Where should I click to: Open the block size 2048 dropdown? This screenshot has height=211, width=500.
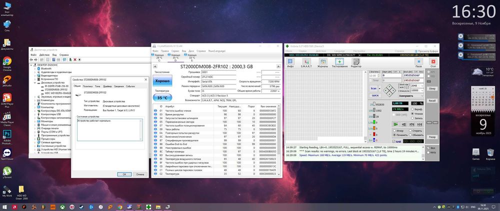[x=422, y=85]
